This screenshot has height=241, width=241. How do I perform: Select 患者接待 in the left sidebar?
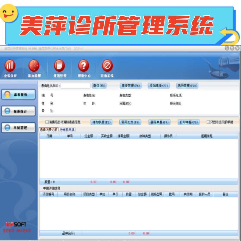click(x=18, y=94)
